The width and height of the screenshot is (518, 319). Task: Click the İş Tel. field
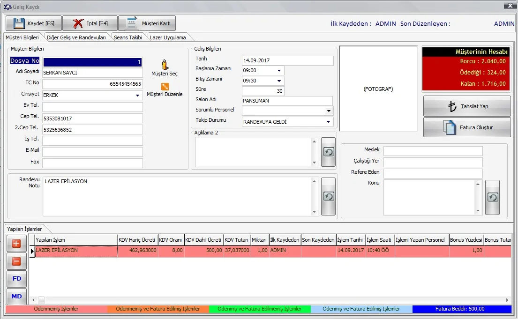pos(92,141)
